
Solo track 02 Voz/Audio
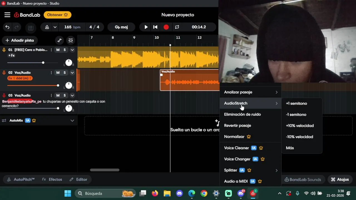(x=65, y=72)
